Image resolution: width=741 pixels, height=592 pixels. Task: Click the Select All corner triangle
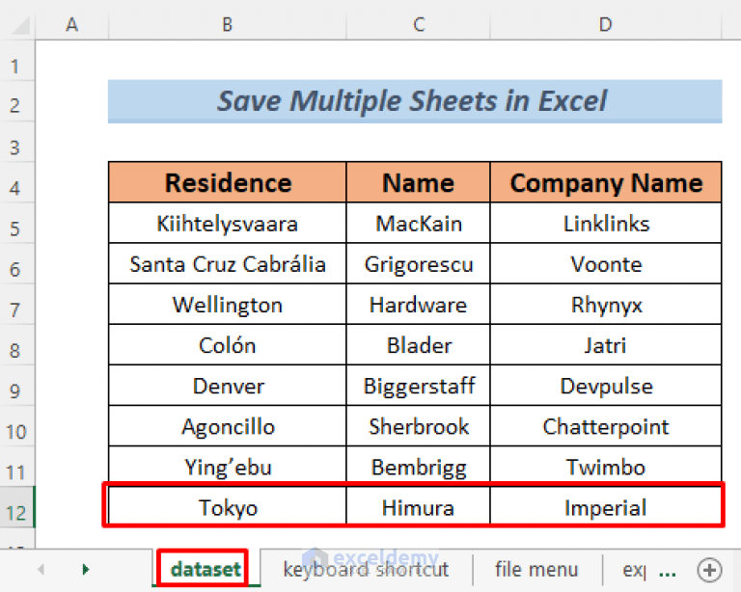click(x=21, y=25)
